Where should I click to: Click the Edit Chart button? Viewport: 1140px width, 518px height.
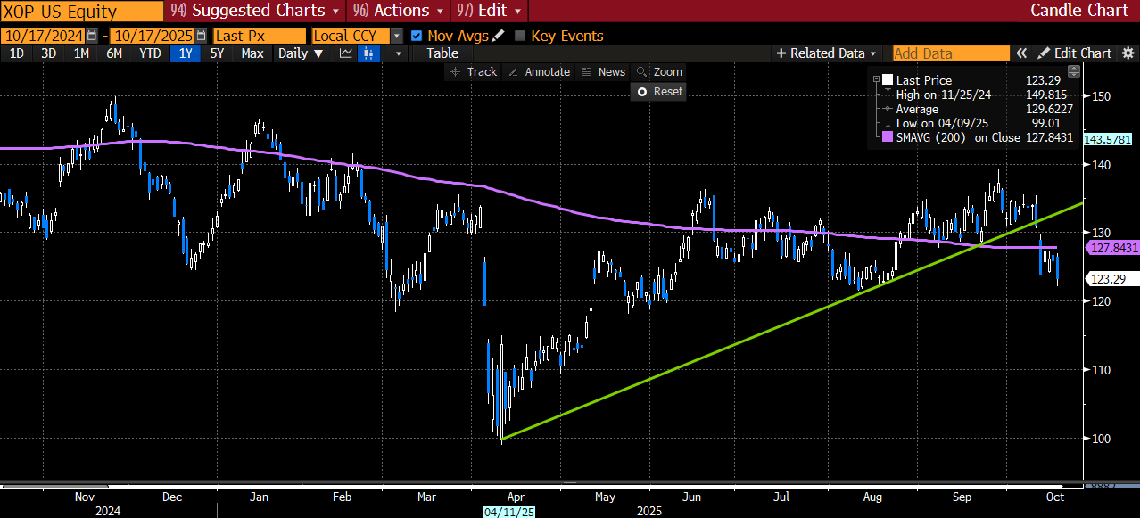click(x=1075, y=53)
